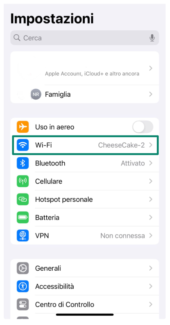Open VPN details via chevron

(x=151, y=236)
